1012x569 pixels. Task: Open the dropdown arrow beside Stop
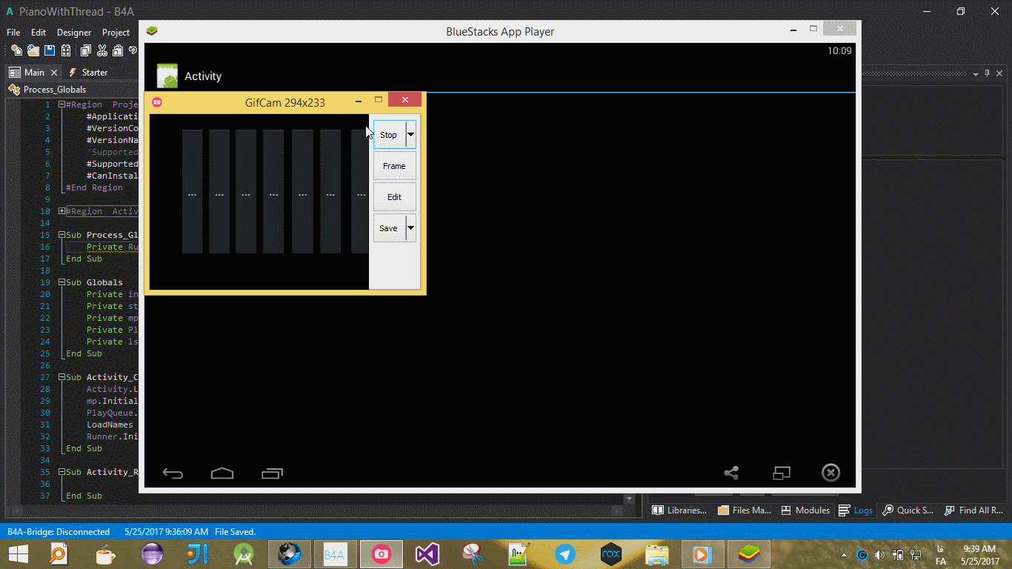tap(411, 135)
